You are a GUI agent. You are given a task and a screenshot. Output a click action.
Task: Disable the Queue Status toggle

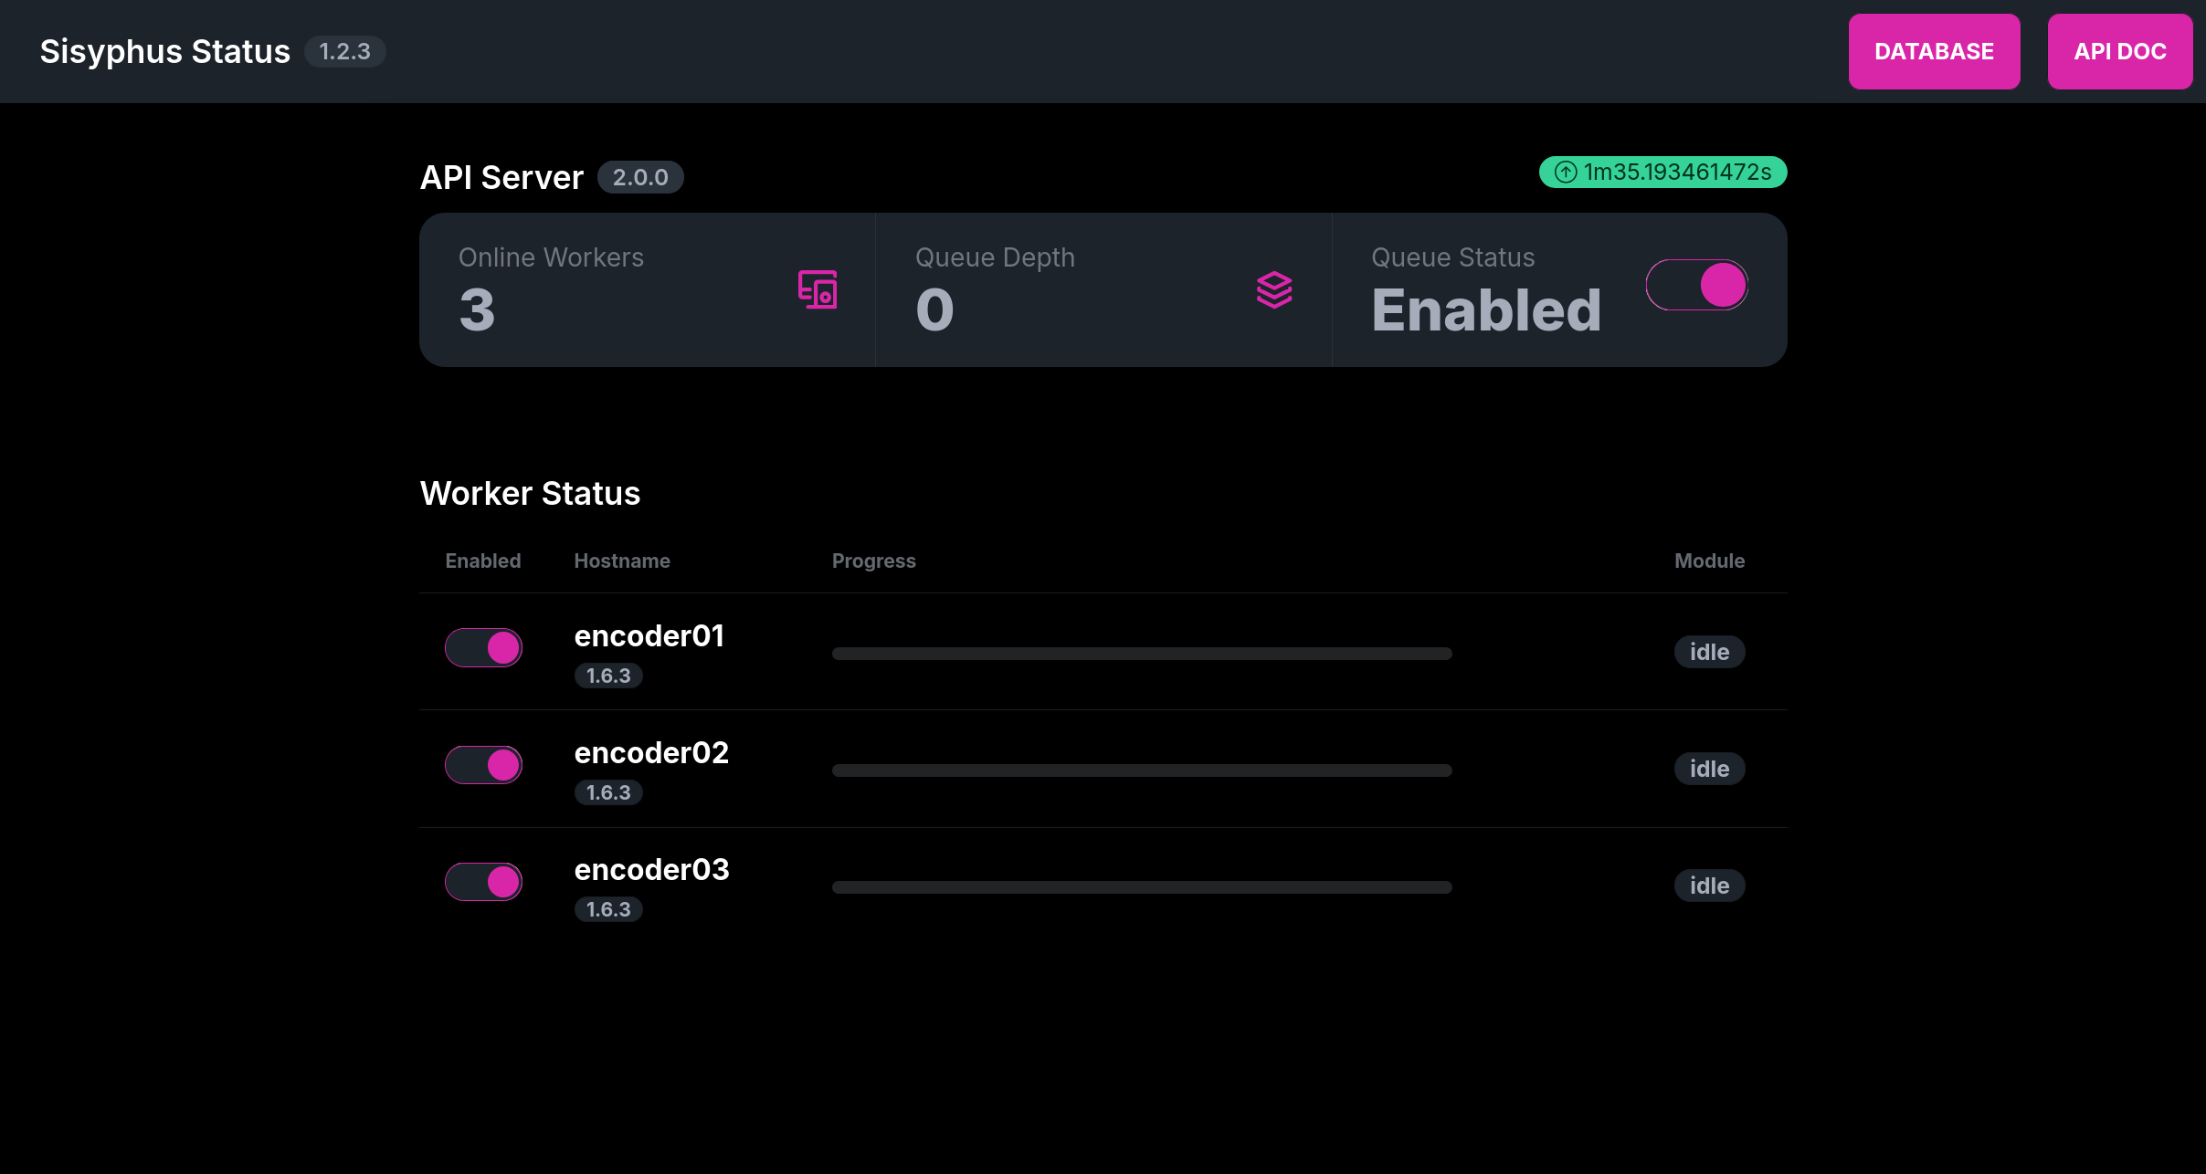tap(1696, 285)
